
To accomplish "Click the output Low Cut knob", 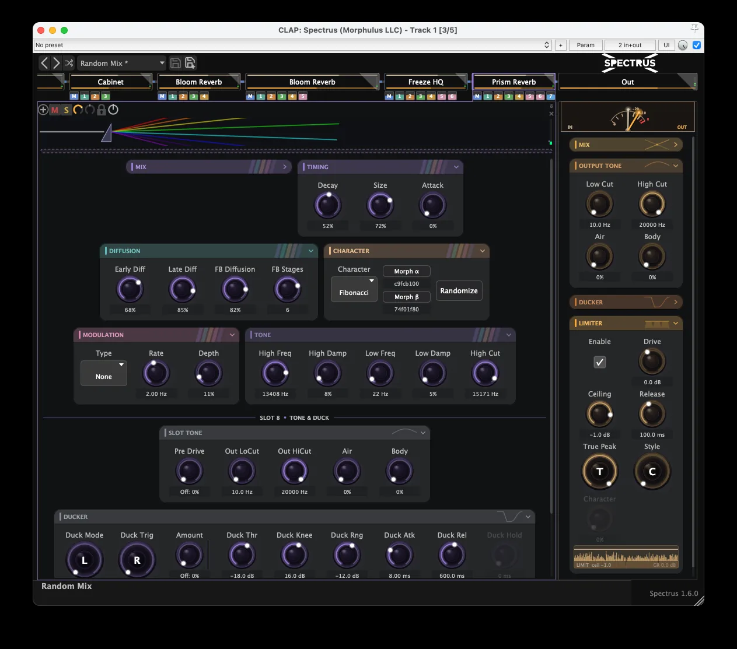I will tap(599, 204).
